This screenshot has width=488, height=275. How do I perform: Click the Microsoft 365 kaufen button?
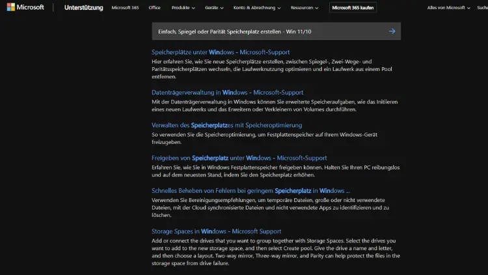tap(353, 7)
